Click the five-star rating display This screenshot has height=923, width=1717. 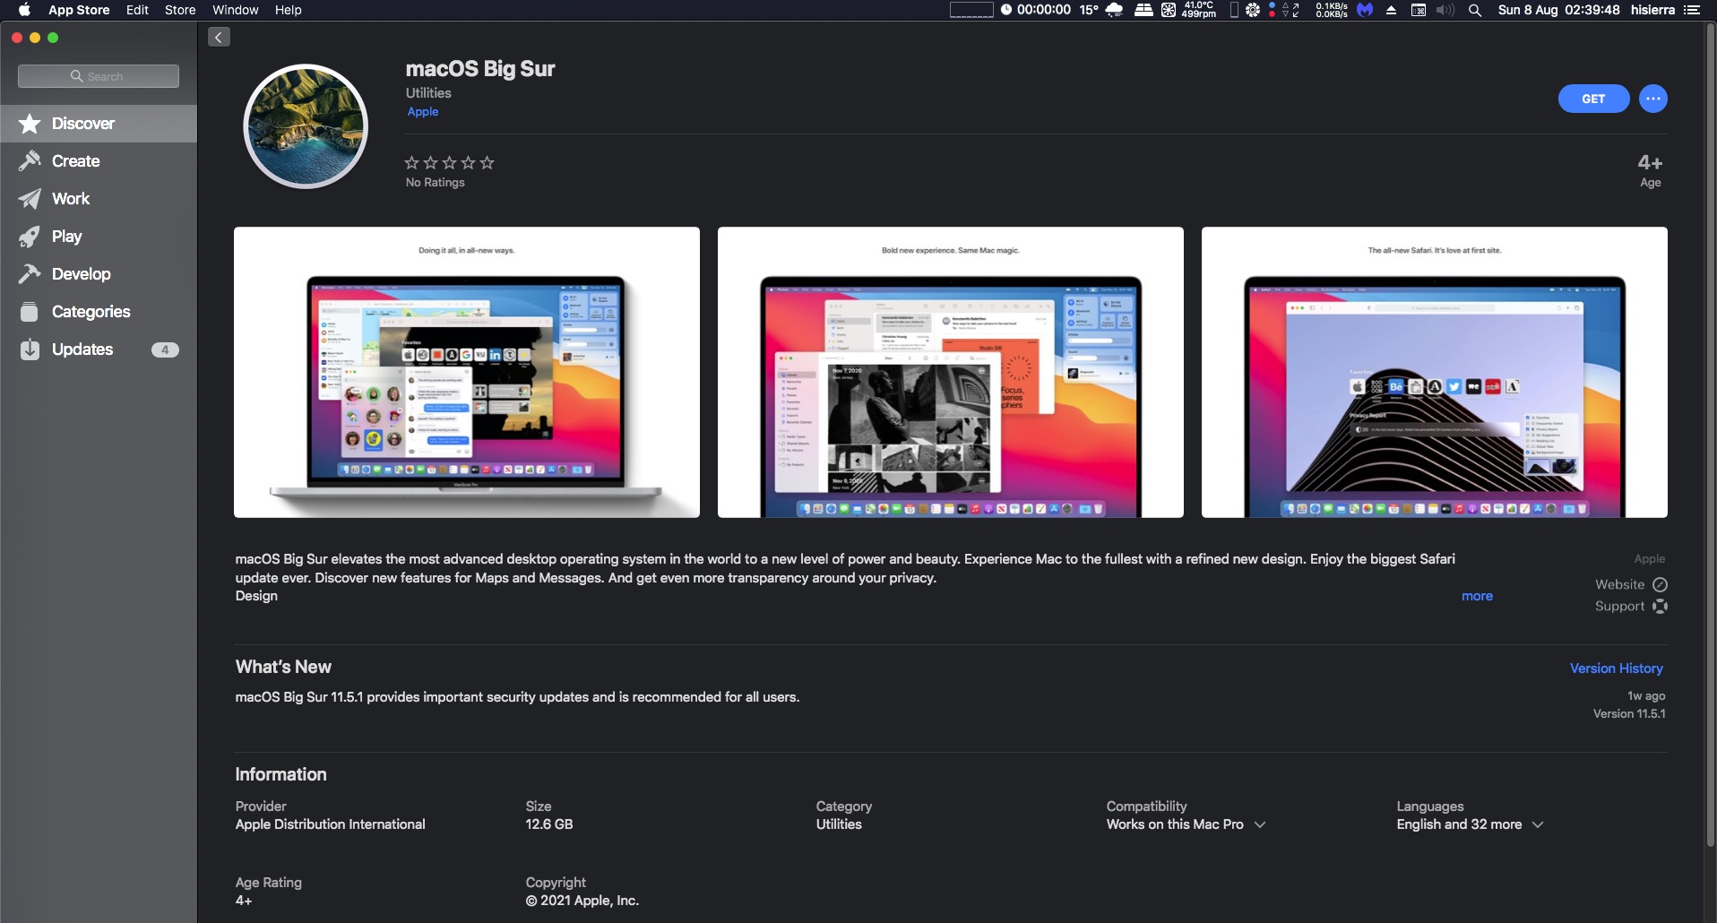pyautogui.click(x=450, y=163)
